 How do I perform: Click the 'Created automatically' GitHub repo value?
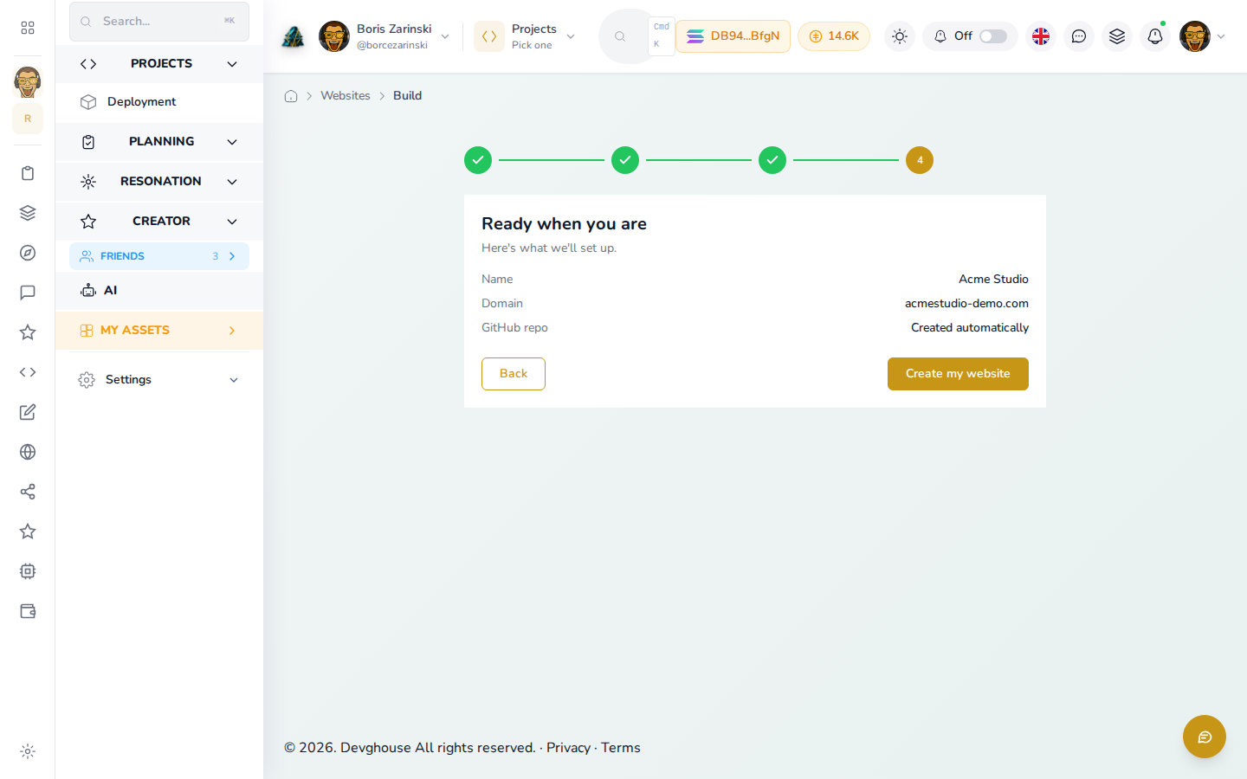pyautogui.click(x=970, y=328)
